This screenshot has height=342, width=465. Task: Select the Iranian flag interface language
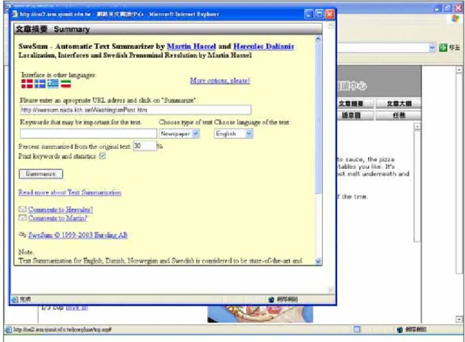pos(66,84)
